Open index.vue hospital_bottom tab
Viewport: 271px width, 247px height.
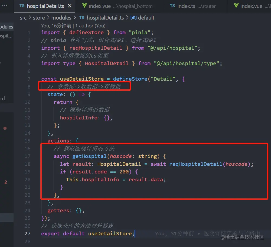(x=120, y=6)
